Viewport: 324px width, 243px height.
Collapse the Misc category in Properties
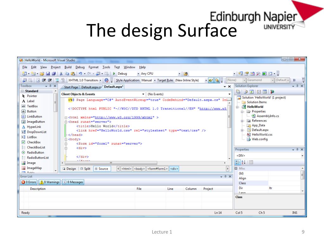tap(236, 168)
